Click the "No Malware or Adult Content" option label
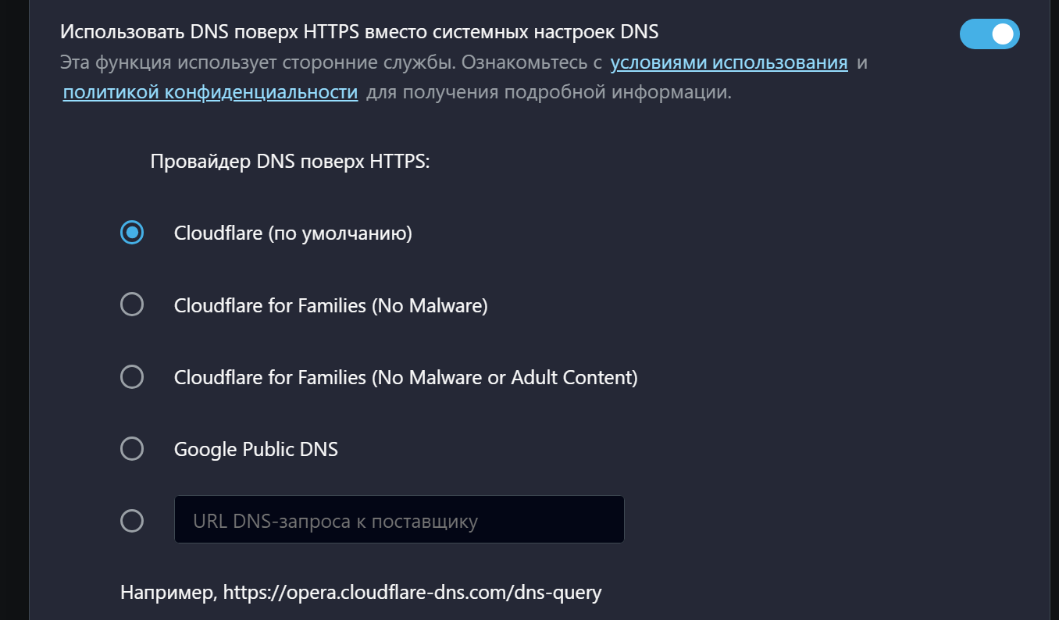The width and height of the screenshot is (1059, 620). point(505,378)
